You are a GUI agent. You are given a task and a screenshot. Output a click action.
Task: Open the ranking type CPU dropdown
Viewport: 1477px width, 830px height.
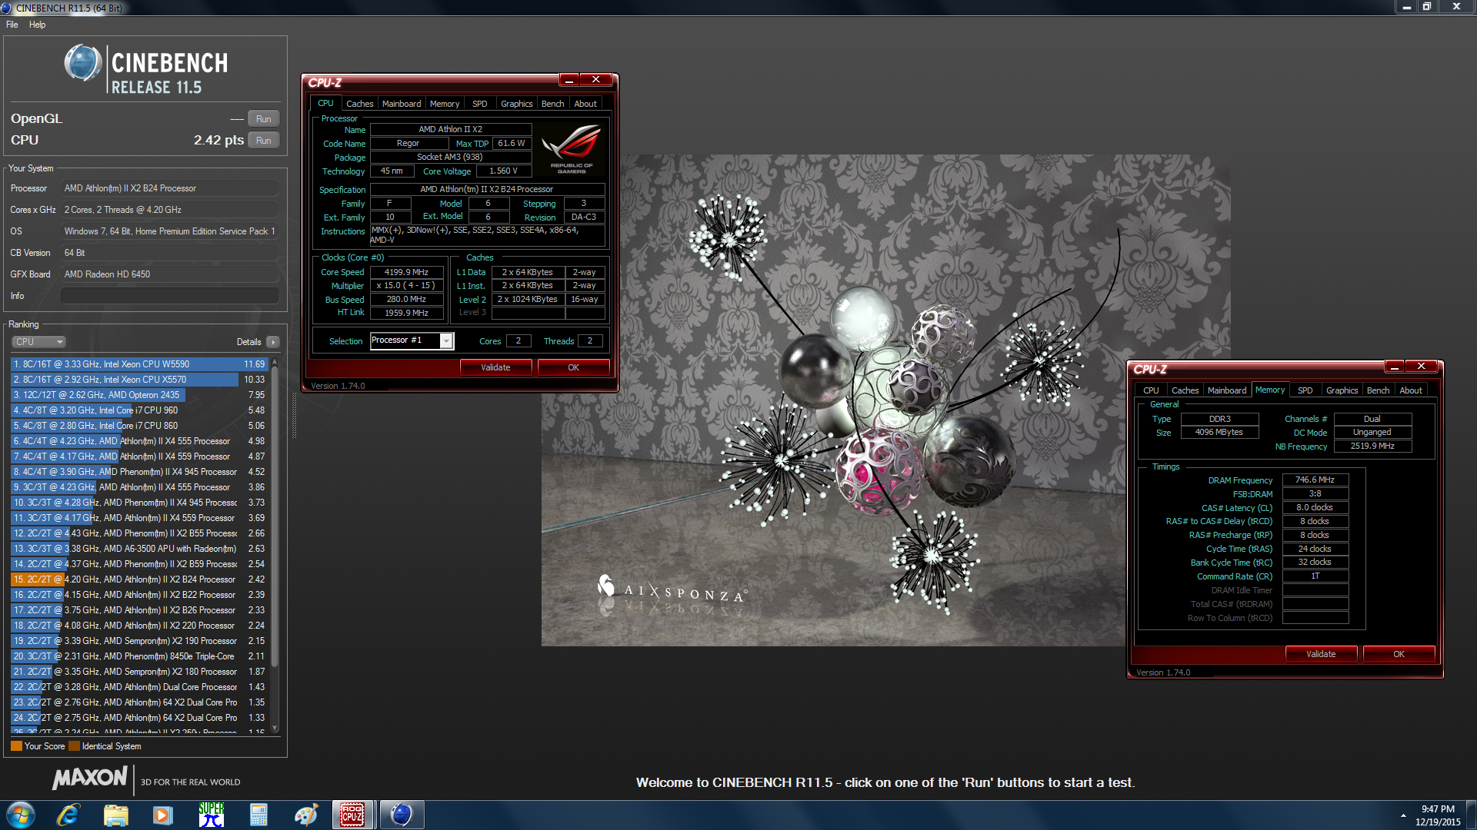(x=38, y=342)
